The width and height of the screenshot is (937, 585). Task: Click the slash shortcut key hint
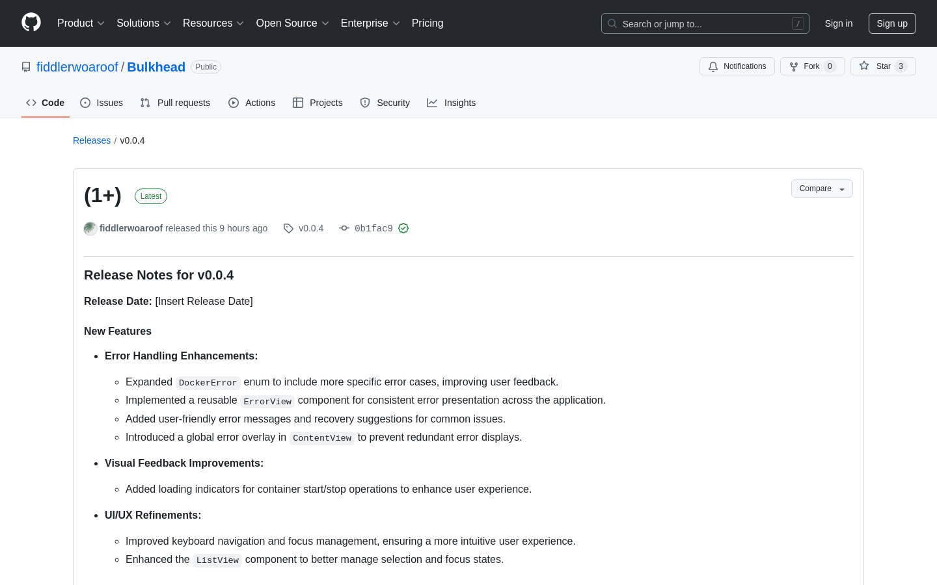point(798,23)
